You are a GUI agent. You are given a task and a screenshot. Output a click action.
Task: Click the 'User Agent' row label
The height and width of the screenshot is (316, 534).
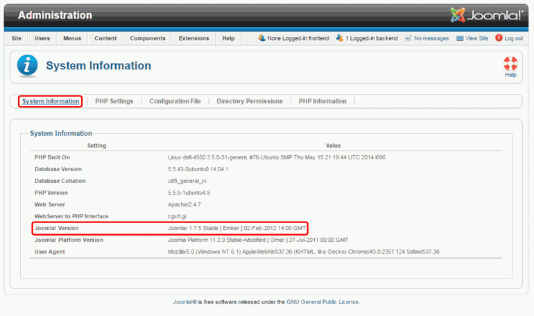tap(50, 252)
